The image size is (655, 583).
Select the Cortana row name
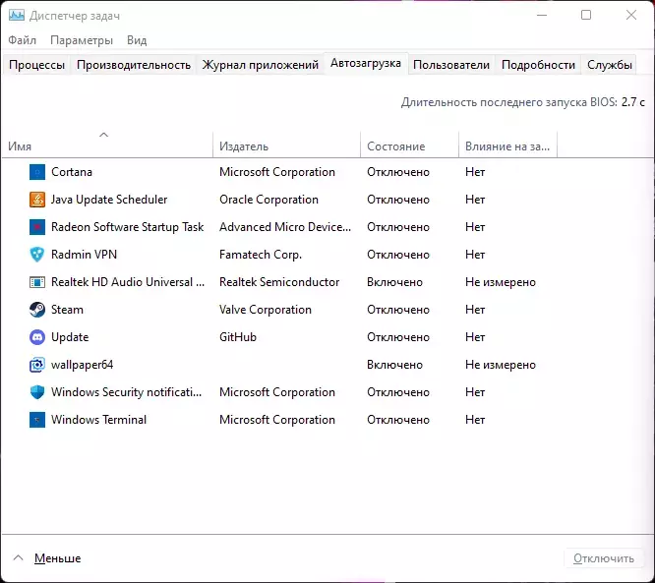[x=72, y=172]
